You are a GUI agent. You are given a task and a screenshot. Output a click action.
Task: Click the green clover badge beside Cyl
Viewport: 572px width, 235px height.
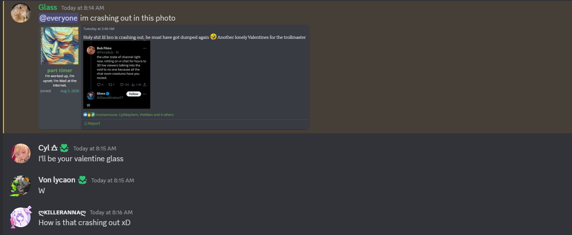click(64, 148)
